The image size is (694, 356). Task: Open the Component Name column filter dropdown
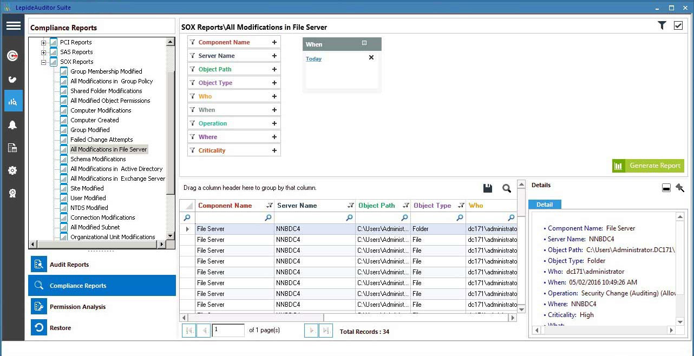click(269, 206)
